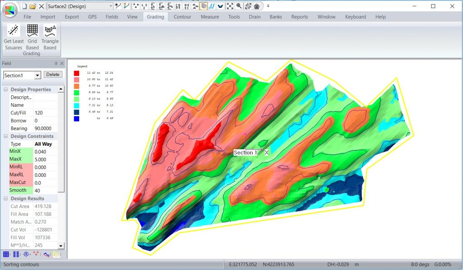Open the Contour ribbon tab
Screen dimensions: 463x270
[182, 17]
